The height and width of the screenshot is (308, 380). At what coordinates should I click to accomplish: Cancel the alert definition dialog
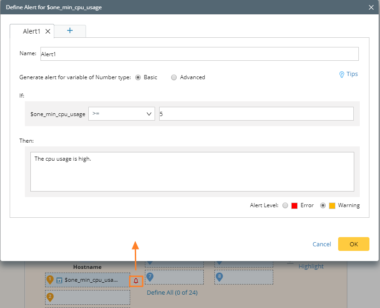(x=322, y=244)
